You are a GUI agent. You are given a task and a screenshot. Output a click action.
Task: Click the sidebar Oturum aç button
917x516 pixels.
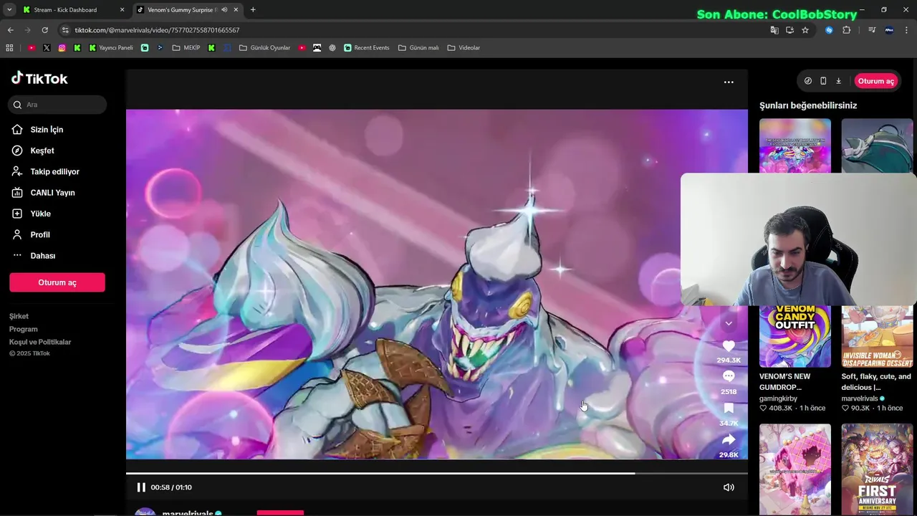(57, 282)
